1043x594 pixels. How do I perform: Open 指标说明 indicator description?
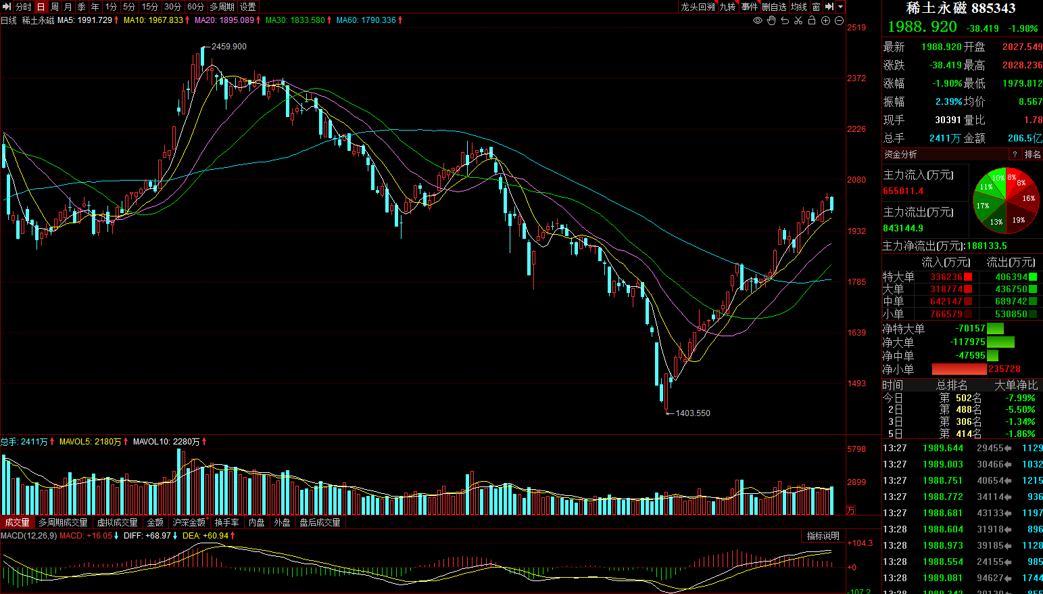pos(823,536)
